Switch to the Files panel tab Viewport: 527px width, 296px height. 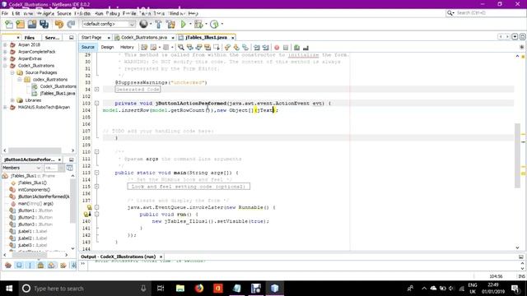(30, 38)
